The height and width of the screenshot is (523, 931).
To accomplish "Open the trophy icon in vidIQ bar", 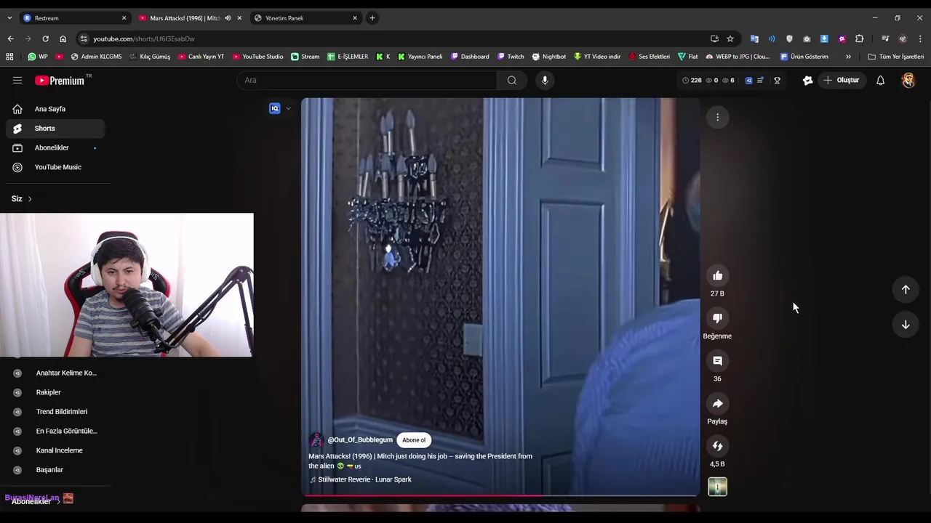I will coord(777,81).
